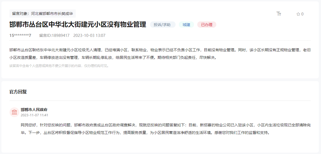The width and height of the screenshot is (321, 154).
Task: Click the masked phone number 15********7
Action: click(20, 35)
